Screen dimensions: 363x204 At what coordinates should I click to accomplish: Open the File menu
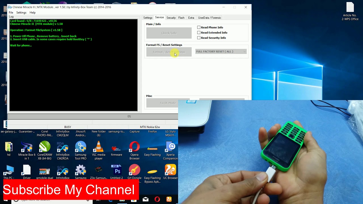[11, 12]
